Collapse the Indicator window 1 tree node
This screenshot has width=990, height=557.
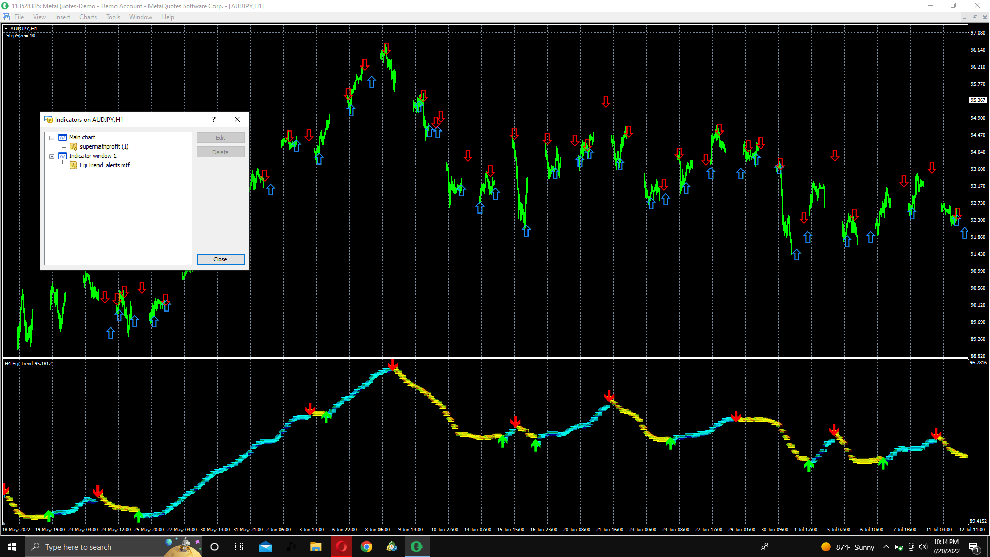point(52,156)
